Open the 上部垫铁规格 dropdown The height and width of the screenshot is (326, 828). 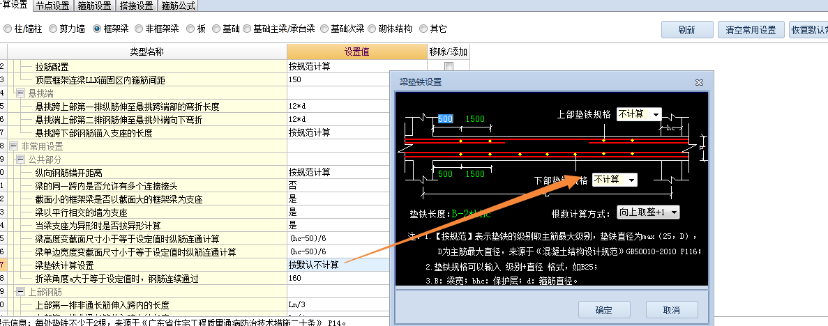tap(656, 114)
